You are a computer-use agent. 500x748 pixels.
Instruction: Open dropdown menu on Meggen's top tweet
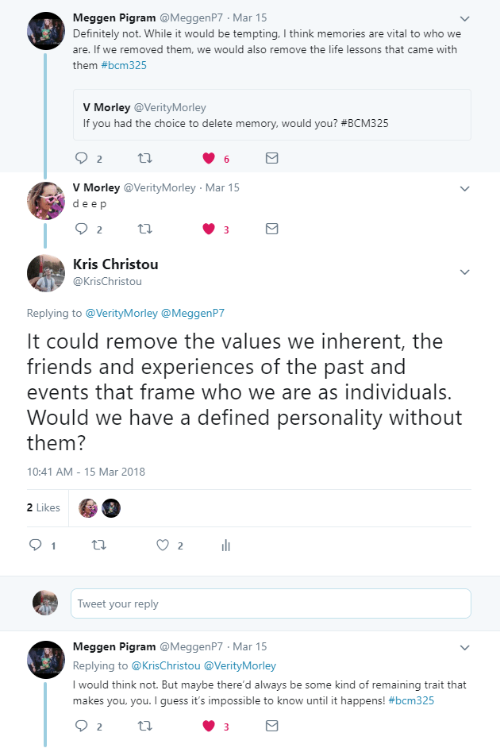464,17
